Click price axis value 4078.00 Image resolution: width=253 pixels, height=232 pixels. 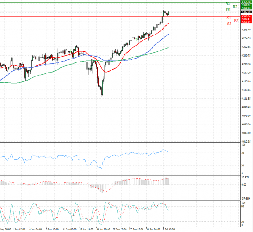tap(246, 116)
